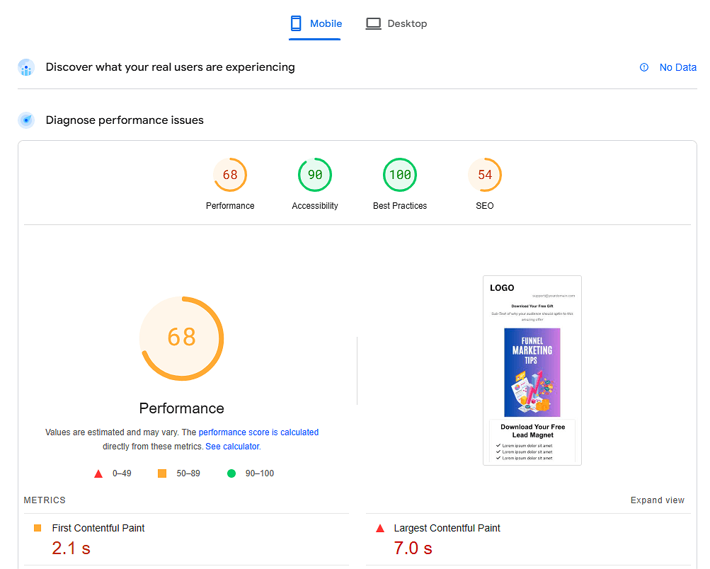
Task: Switch to the Desktop tab
Action: 396,23
